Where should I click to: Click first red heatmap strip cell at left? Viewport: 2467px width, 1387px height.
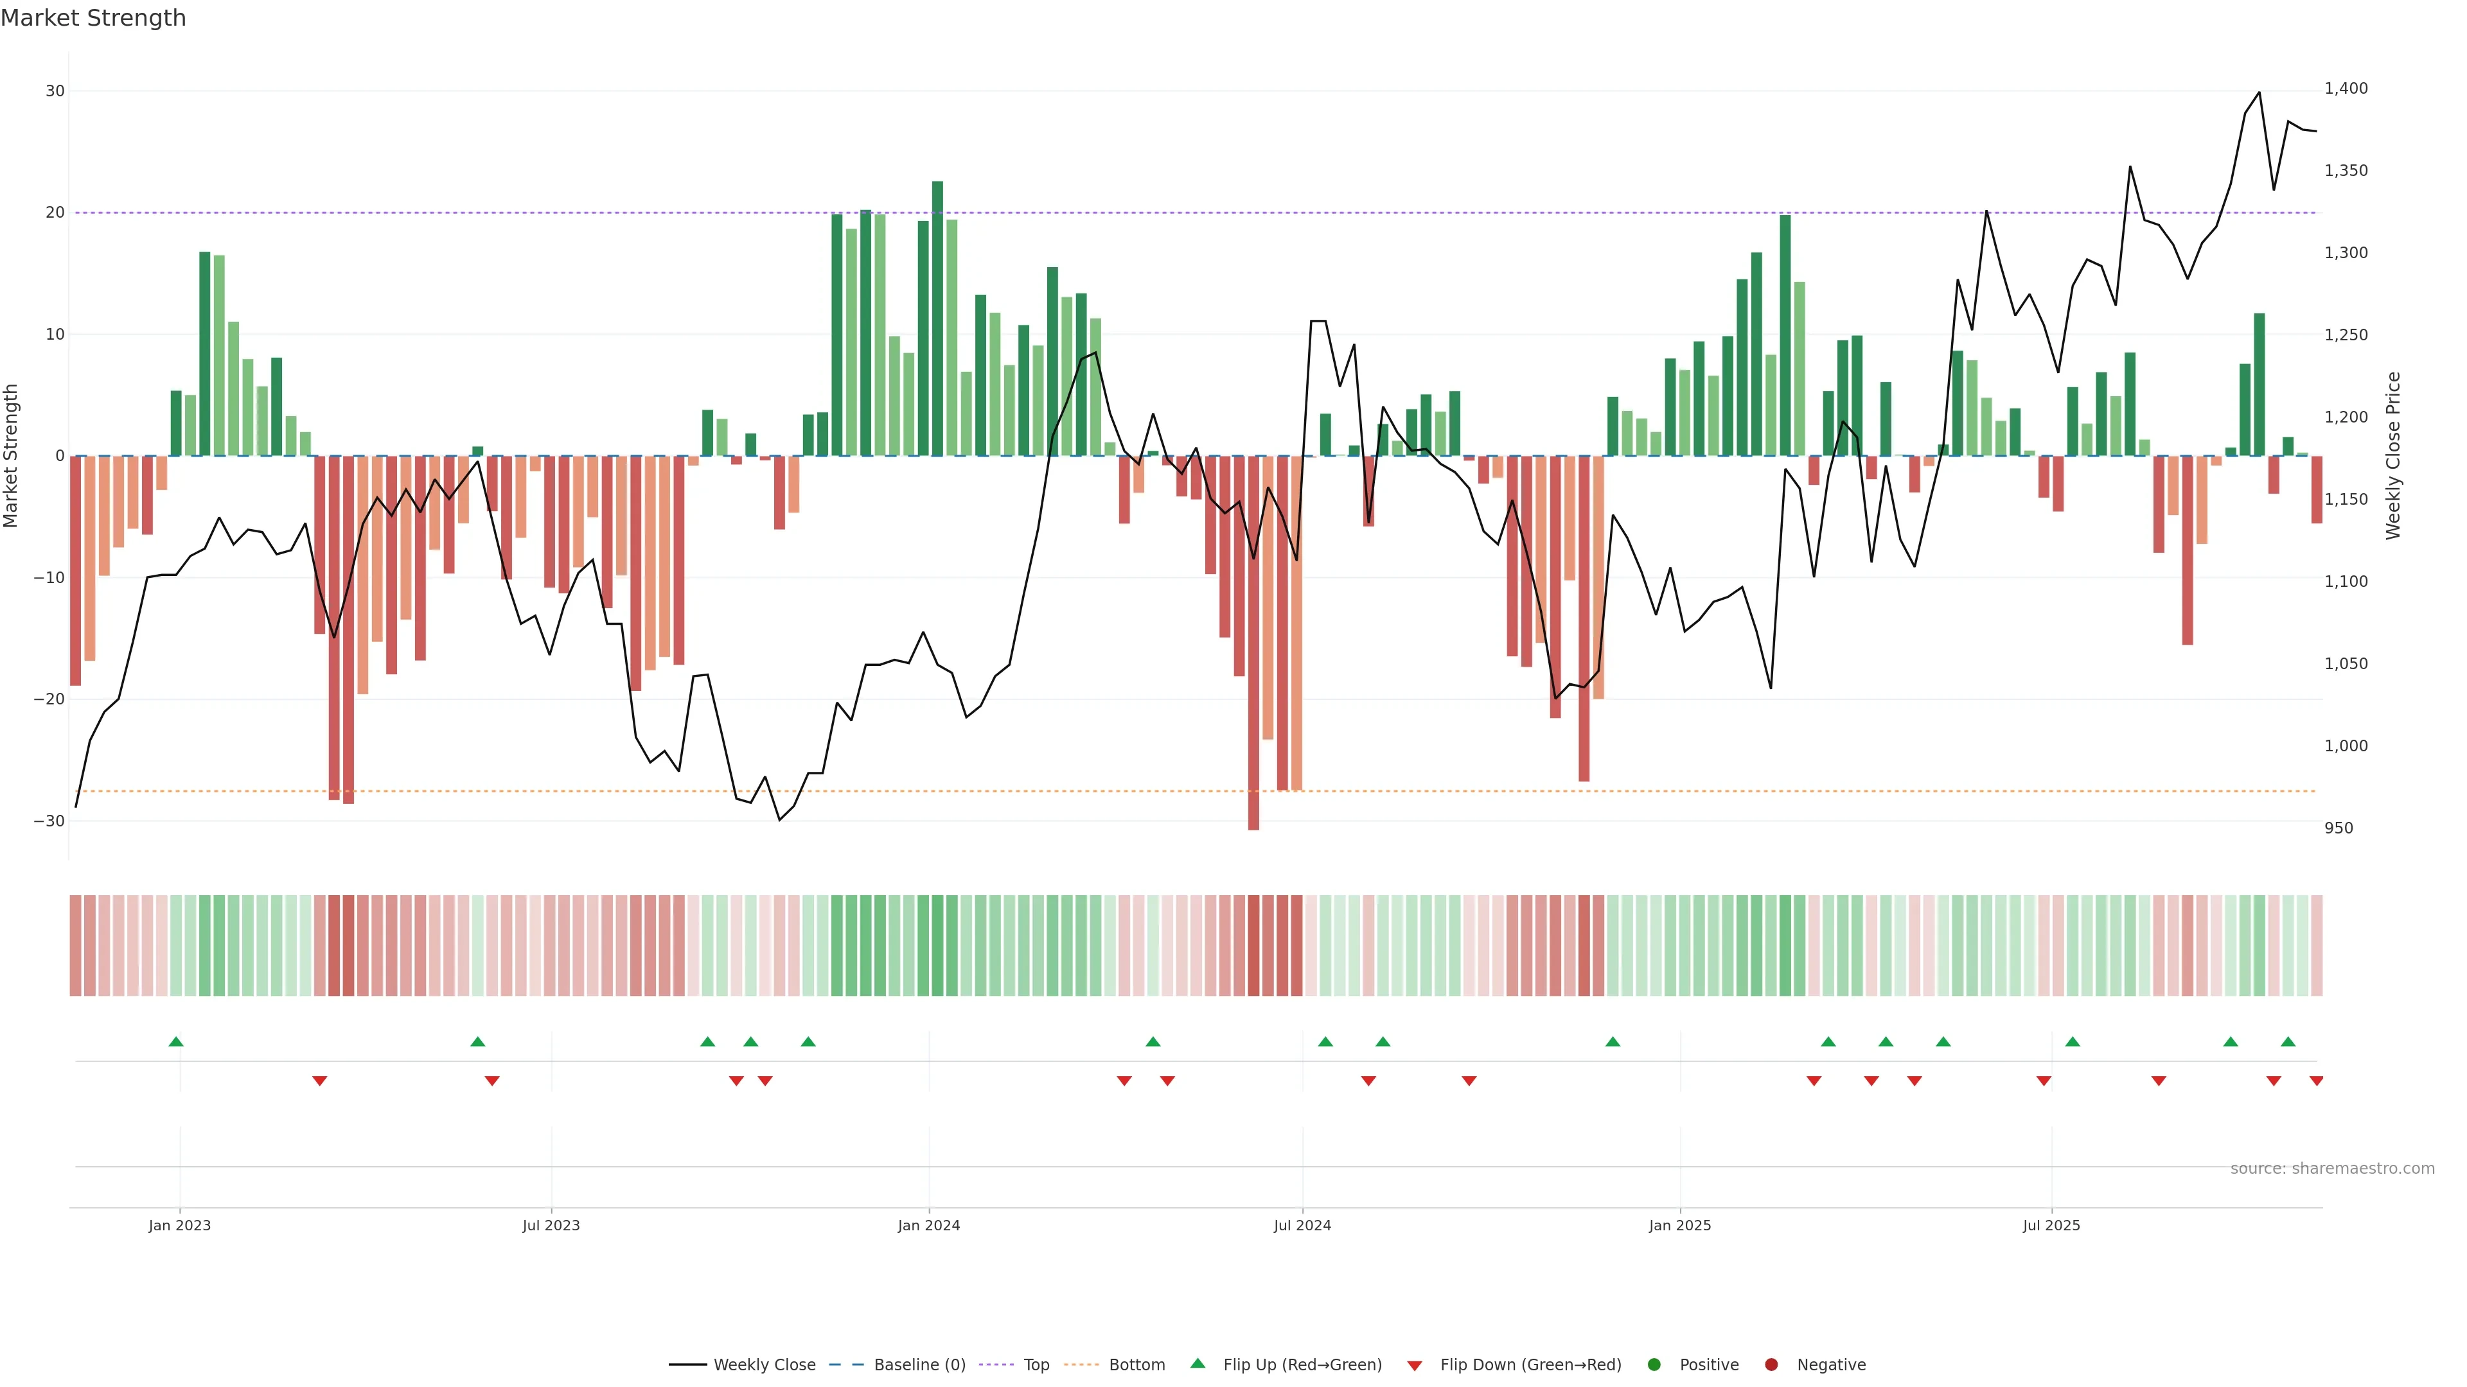click(x=76, y=946)
